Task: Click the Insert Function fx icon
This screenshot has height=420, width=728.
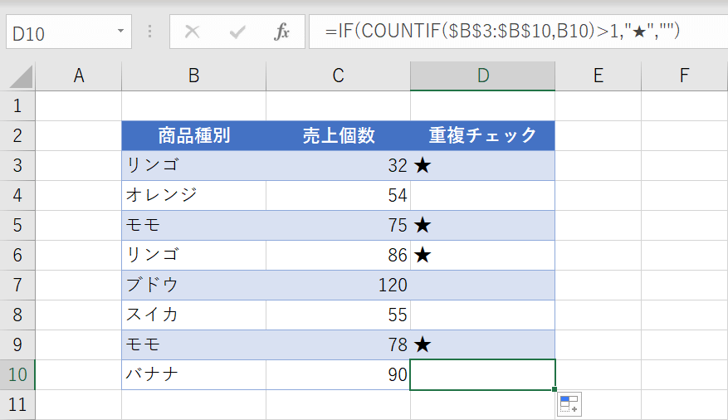Action: 282,32
